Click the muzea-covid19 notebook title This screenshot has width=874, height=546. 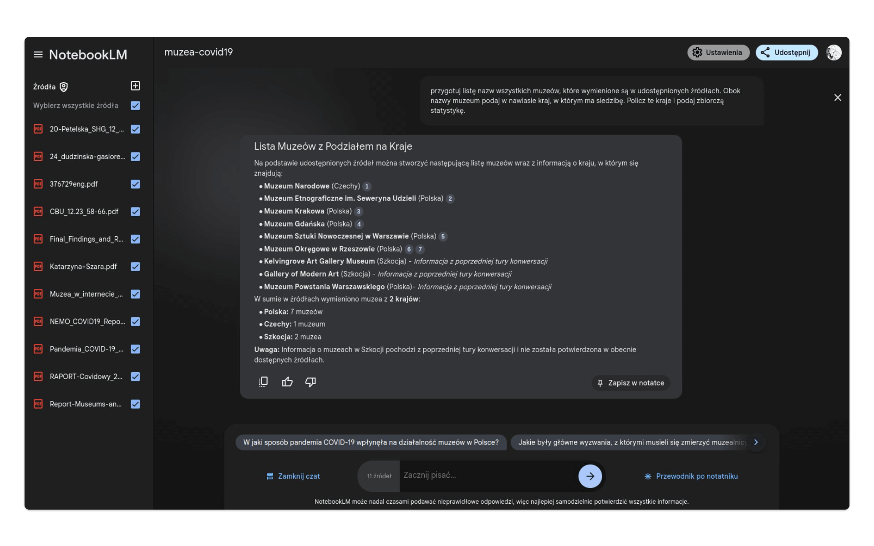(x=198, y=52)
